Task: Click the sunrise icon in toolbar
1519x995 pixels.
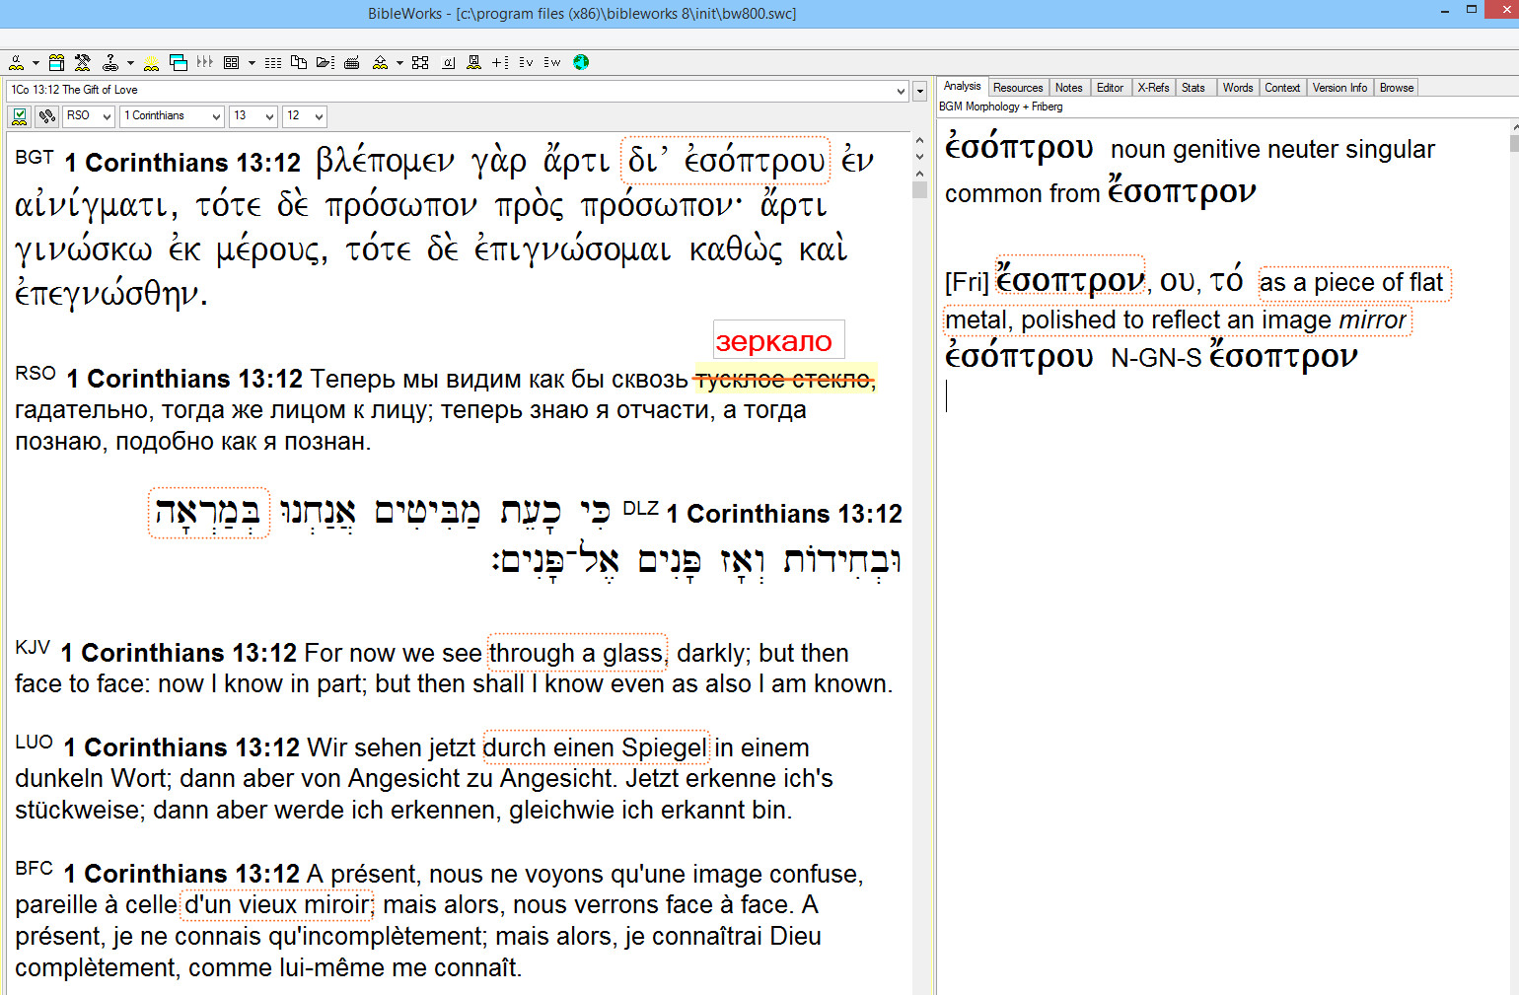Action: pyautogui.click(x=151, y=63)
